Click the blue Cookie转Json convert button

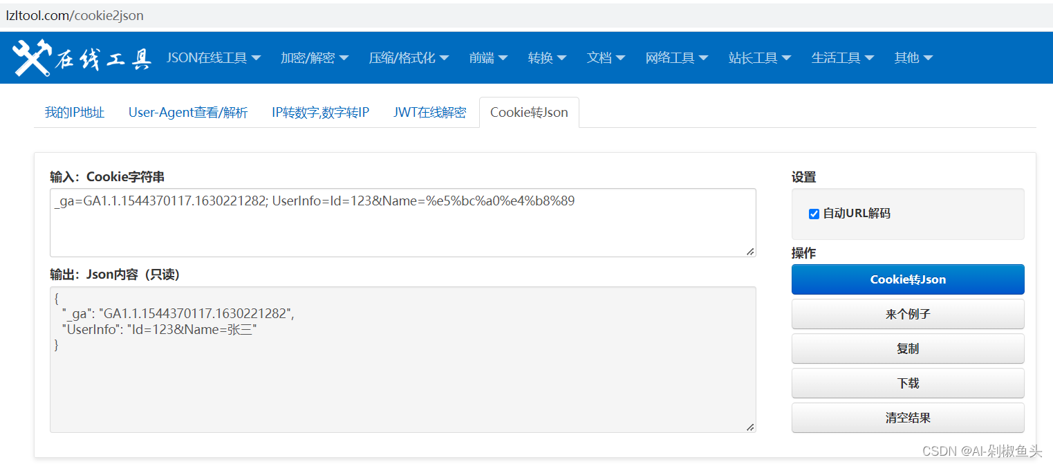(x=908, y=279)
